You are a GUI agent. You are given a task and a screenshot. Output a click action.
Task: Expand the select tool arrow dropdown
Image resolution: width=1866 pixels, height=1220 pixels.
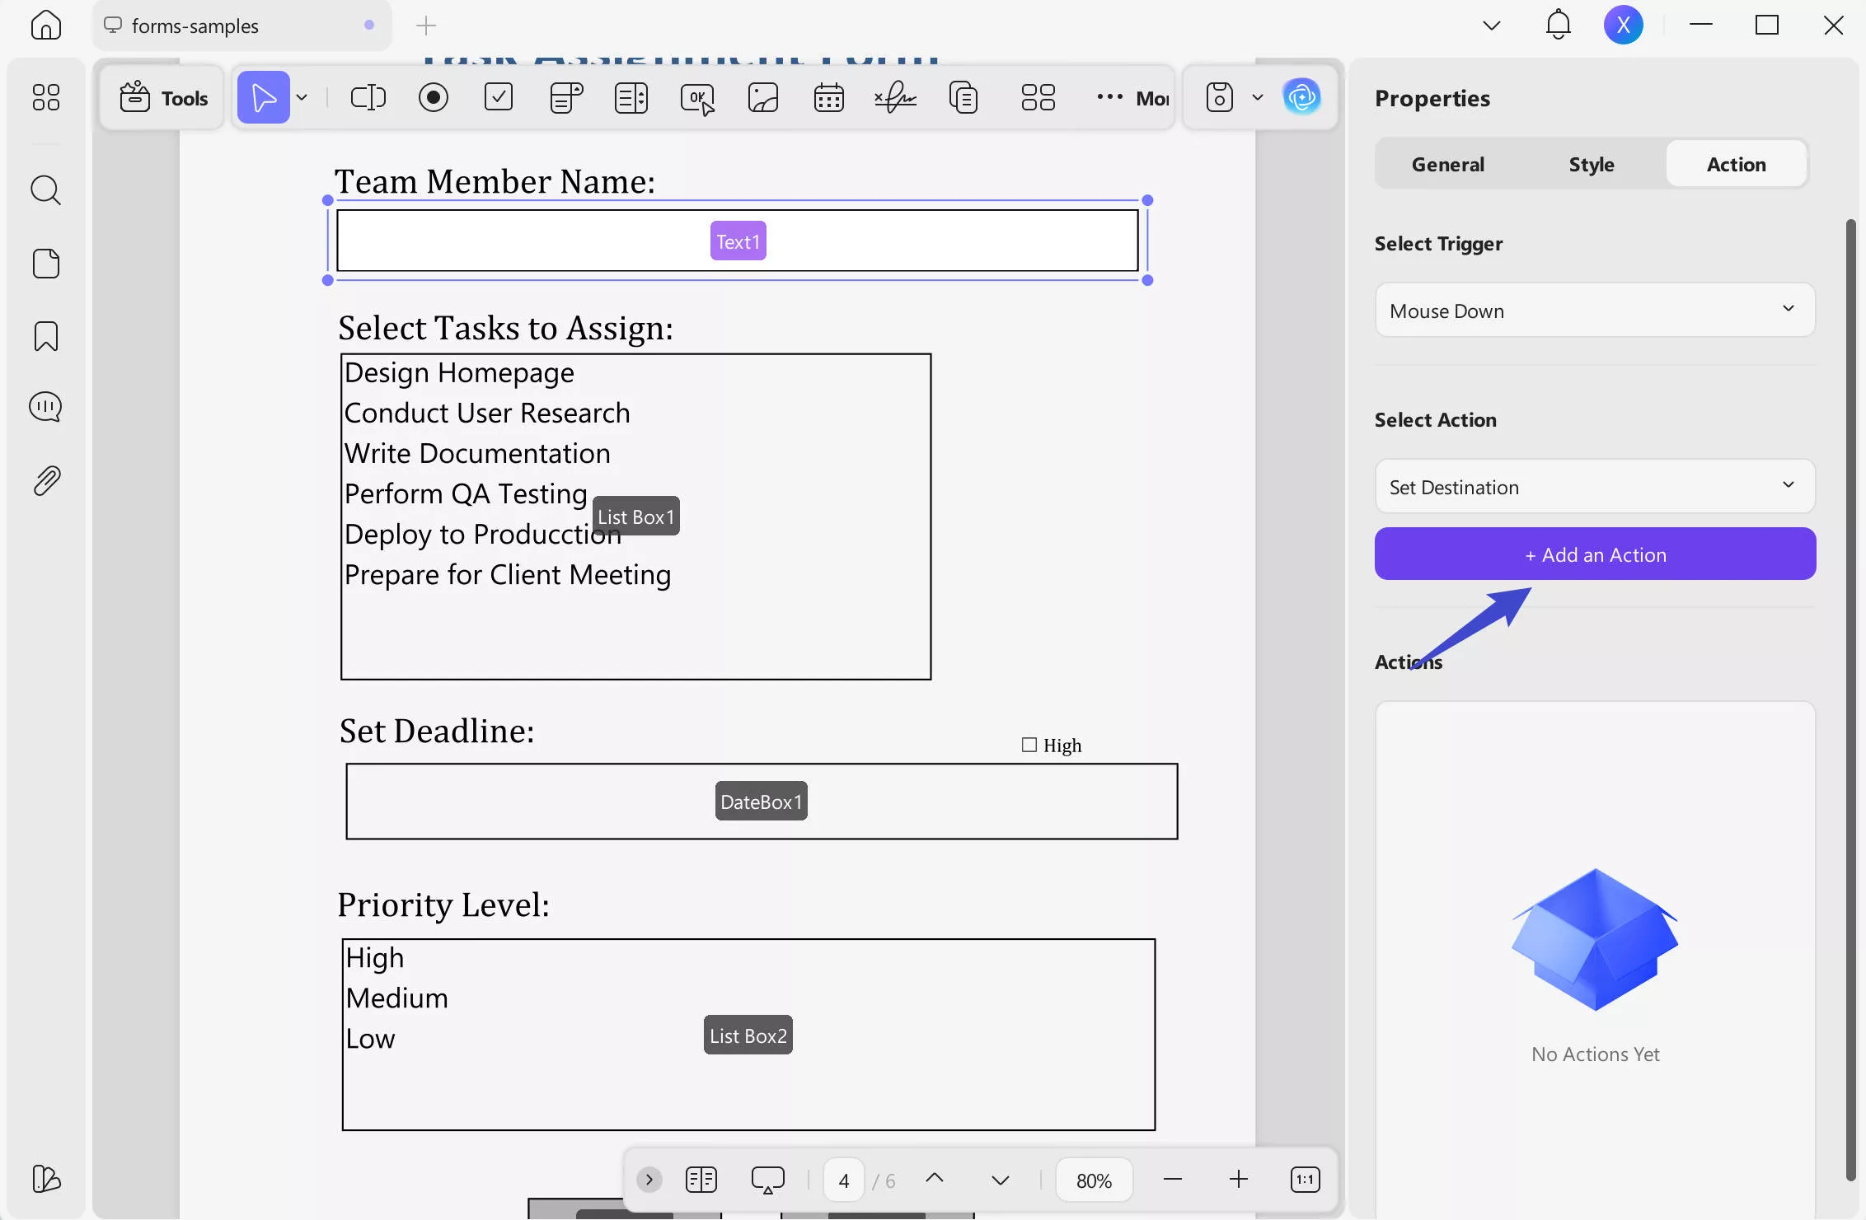pyautogui.click(x=302, y=97)
